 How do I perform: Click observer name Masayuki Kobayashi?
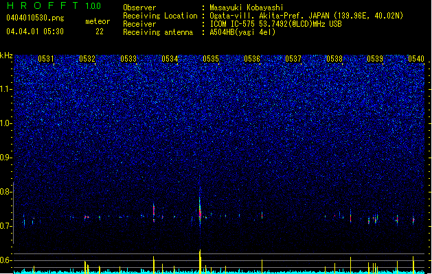tap(247, 8)
